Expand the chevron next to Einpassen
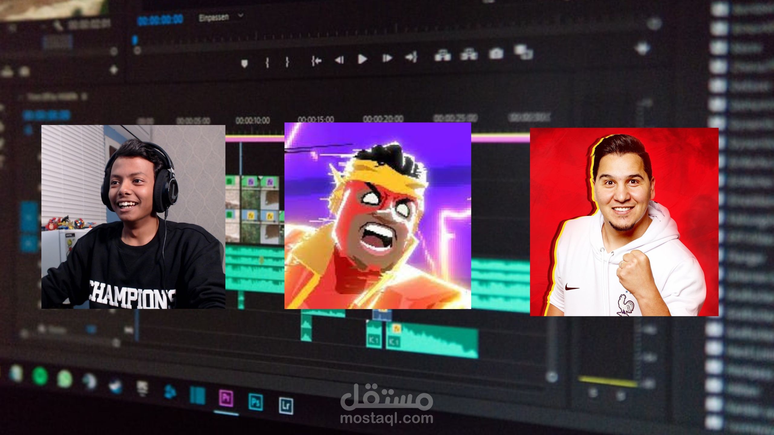The width and height of the screenshot is (774, 435). point(240,14)
